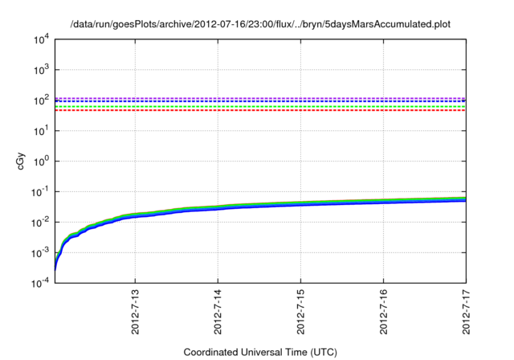
Task: Click the 2012-7-14 date tick label
Action: (x=218, y=312)
